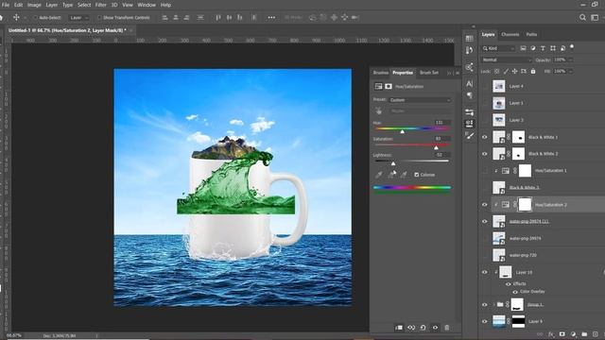Open Auto-Select Layer dropdown
The image size is (605, 340).
click(x=79, y=17)
